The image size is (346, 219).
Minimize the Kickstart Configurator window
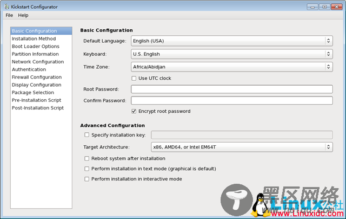(x=312, y=7)
